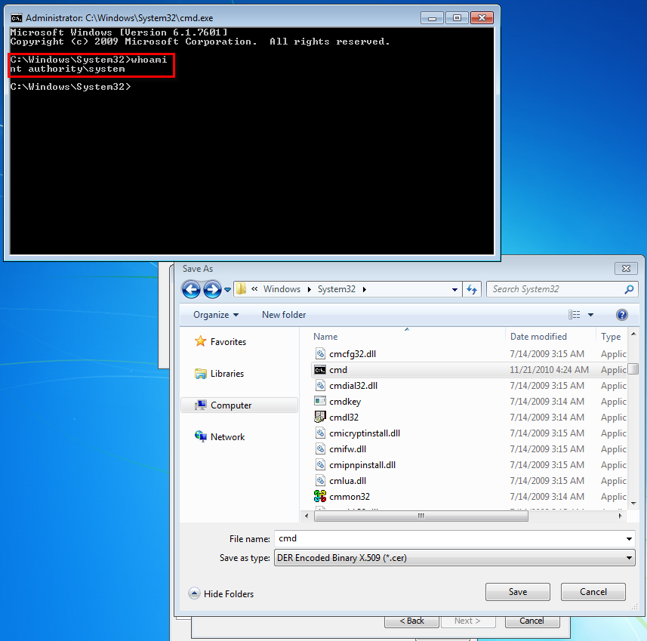Select cmicryptinstall.dll file
Screen dimensions: 647x641
tap(365, 433)
